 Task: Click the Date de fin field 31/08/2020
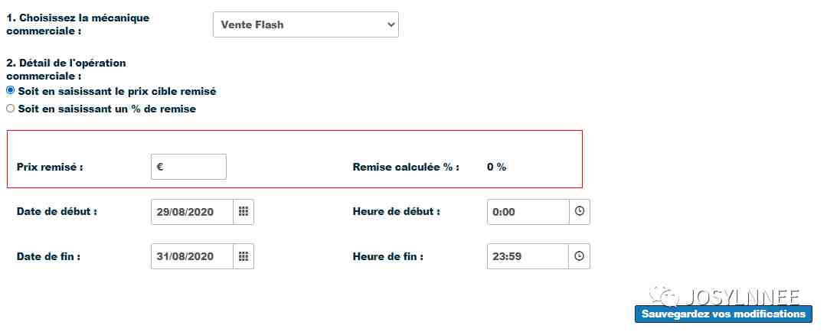point(192,256)
